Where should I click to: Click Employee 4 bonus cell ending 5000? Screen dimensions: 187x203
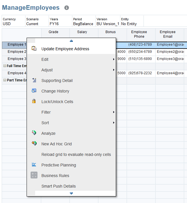(121, 74)
